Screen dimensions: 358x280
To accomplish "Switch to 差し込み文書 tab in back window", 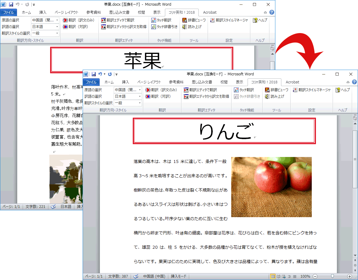I will [x=119, y=13].
